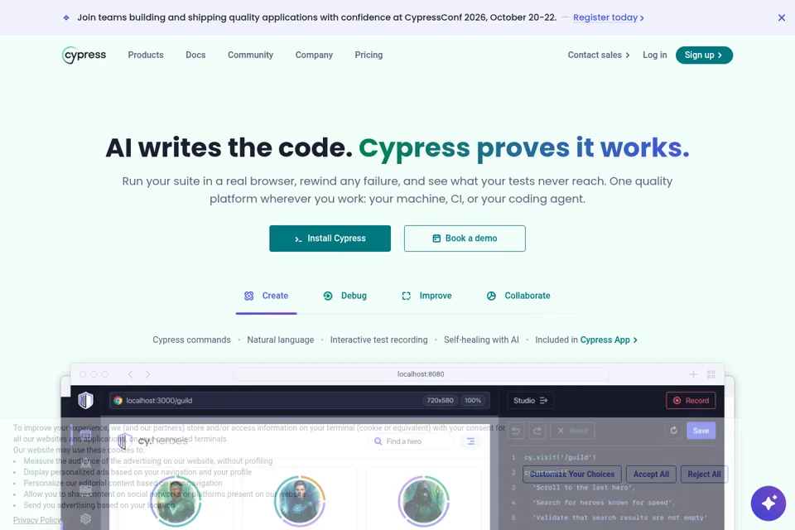The image size is (795, 530).
Task: Click the localhost:3000/guild URL field
Action: coord(299,401)
